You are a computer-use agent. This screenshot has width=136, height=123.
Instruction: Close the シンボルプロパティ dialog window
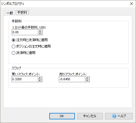point(132,4)
